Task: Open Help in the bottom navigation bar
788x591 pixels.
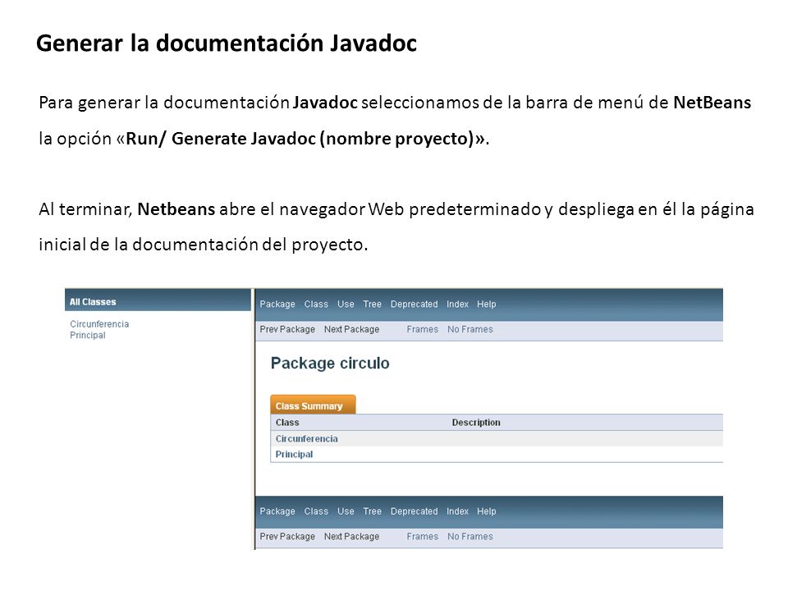Action: click(487, 511)
